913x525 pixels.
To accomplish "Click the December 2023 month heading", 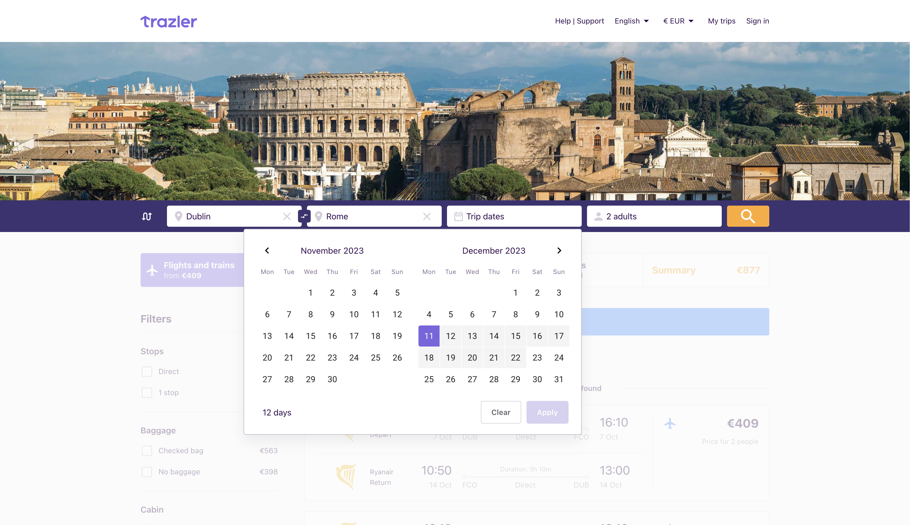I will click(x=494, y=250).
